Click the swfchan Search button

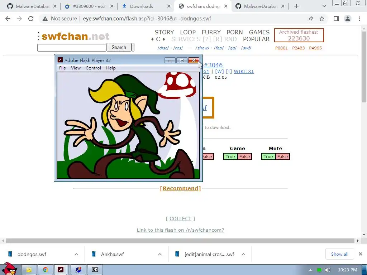(x=119, y=48)
